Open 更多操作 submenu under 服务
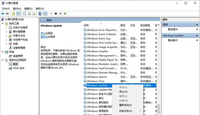This screenshot has height=115, width=200. pos(180,29)
